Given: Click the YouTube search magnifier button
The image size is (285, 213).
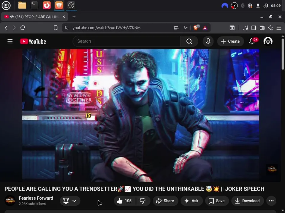Looking at the screenshot, I should tap(189, 41).
